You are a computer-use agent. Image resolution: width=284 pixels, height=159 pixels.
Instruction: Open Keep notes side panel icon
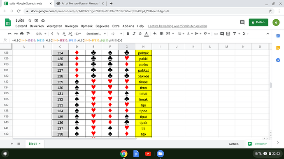(278, 48)
